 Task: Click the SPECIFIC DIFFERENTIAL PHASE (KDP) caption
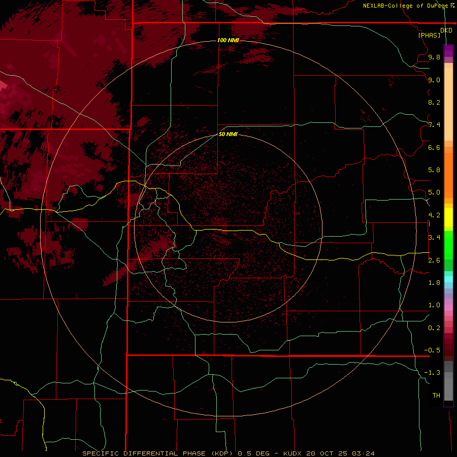pos(159,453)
